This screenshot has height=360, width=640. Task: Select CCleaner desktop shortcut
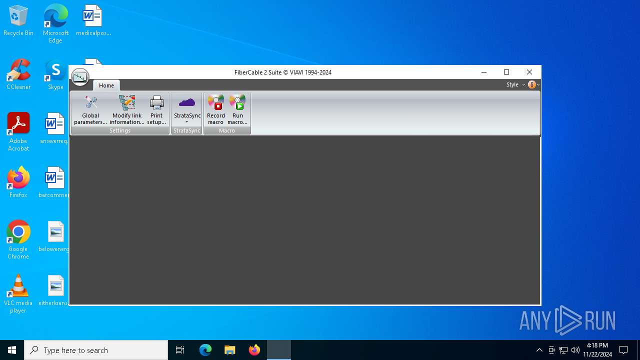(18, 74)
